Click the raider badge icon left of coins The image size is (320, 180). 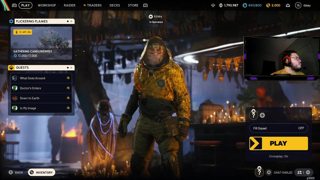(x=213, y=5)
